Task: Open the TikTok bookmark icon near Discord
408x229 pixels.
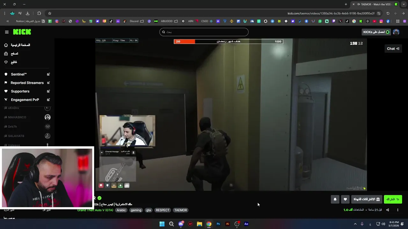Action: coord(111,21)
